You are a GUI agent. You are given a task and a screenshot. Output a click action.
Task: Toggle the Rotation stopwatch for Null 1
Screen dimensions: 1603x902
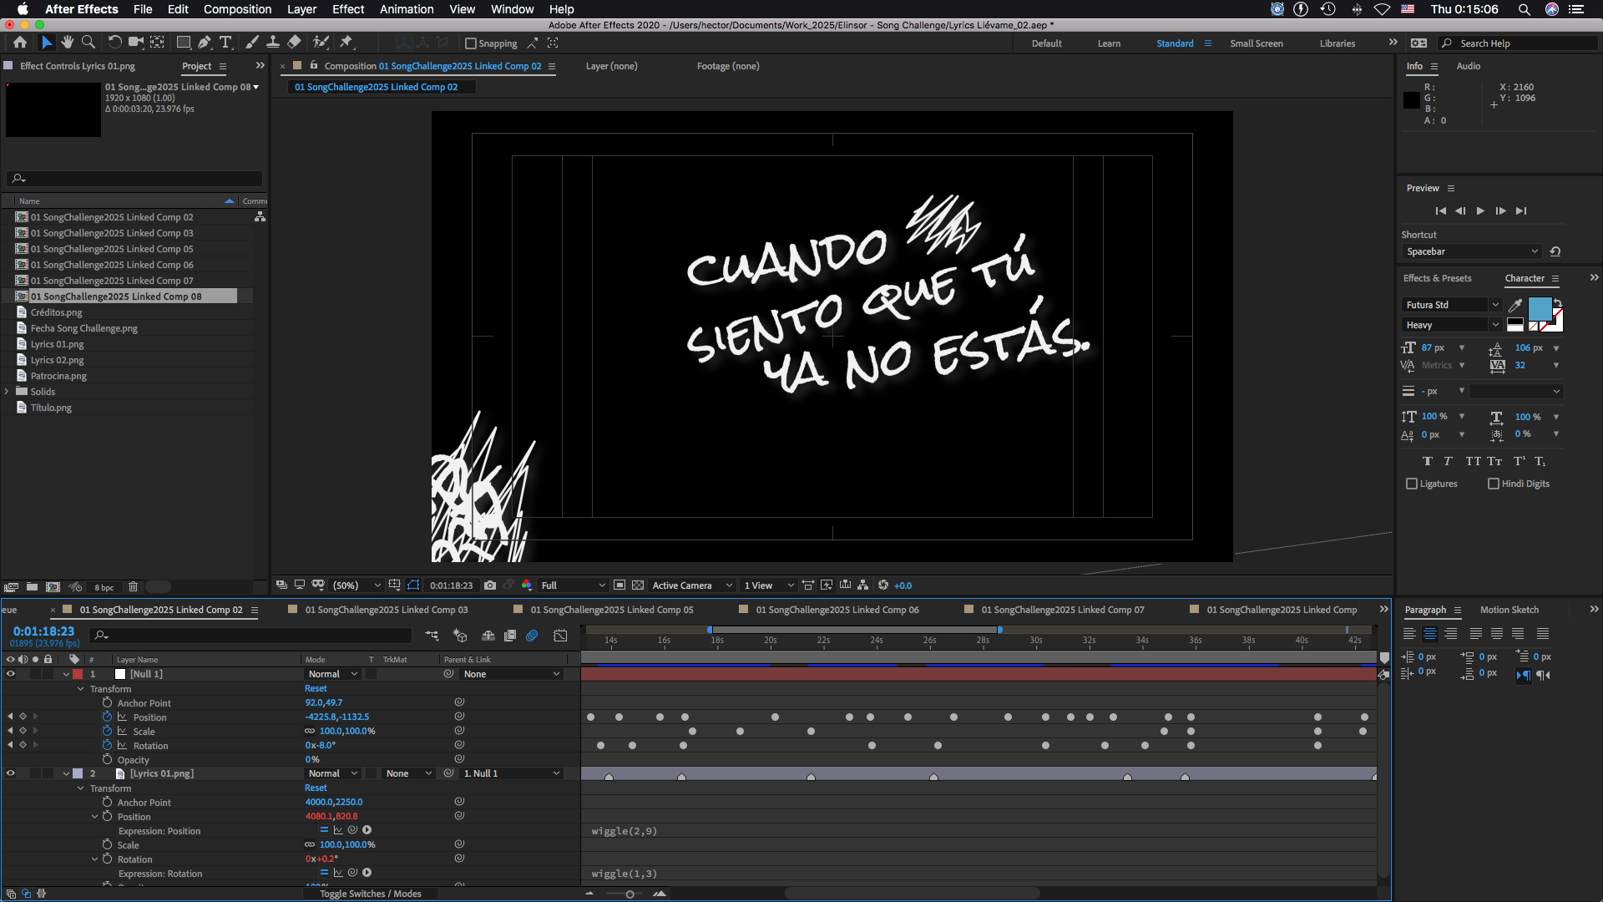[x=107, y=745]
